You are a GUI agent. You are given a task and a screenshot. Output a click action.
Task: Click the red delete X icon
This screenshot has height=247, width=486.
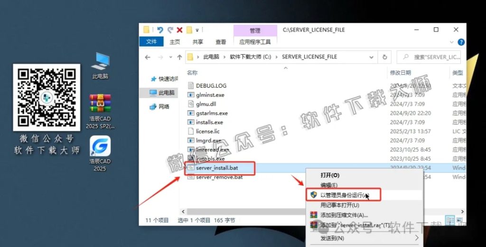tap(179, 30)
